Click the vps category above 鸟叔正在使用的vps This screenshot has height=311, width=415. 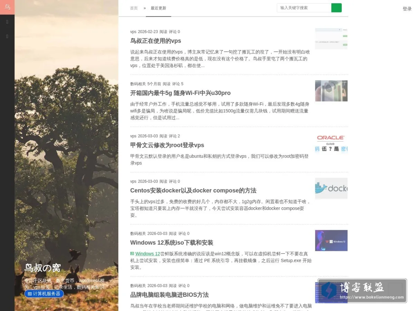(133, 32)
